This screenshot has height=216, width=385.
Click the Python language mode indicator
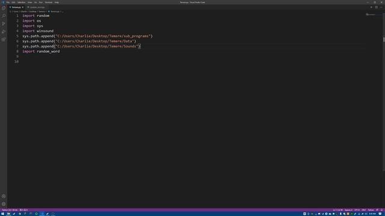371,210
